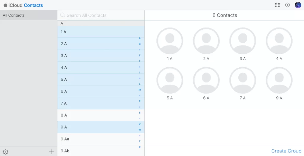Jump to letter V in index
The image size is (304, 156).
(140, 124)
